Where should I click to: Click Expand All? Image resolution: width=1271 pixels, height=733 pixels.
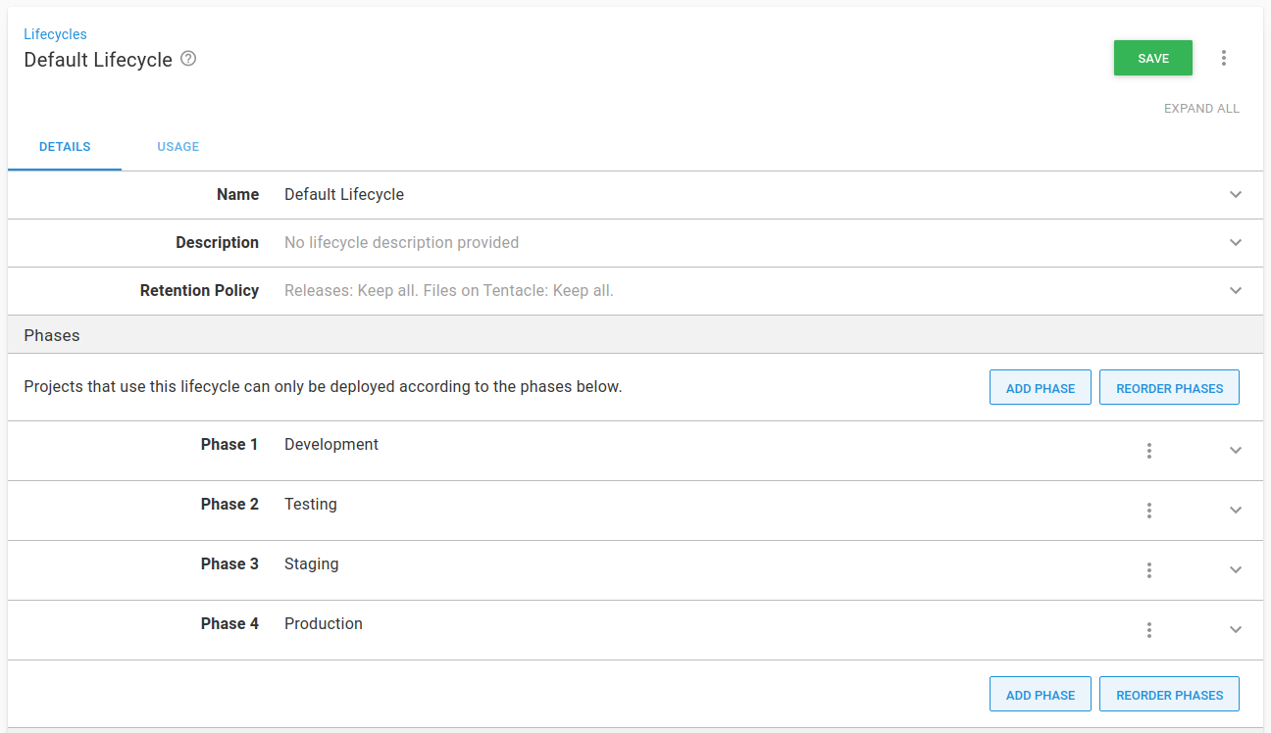tap(1201, 108)
